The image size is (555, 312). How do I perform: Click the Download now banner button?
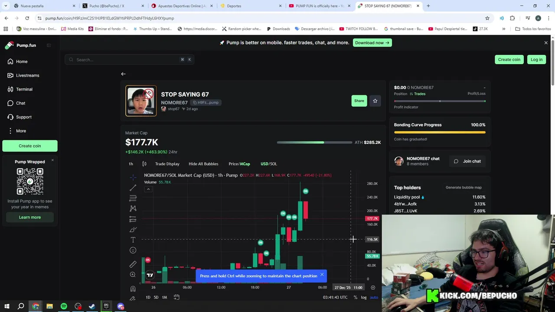tap(372, 42)
